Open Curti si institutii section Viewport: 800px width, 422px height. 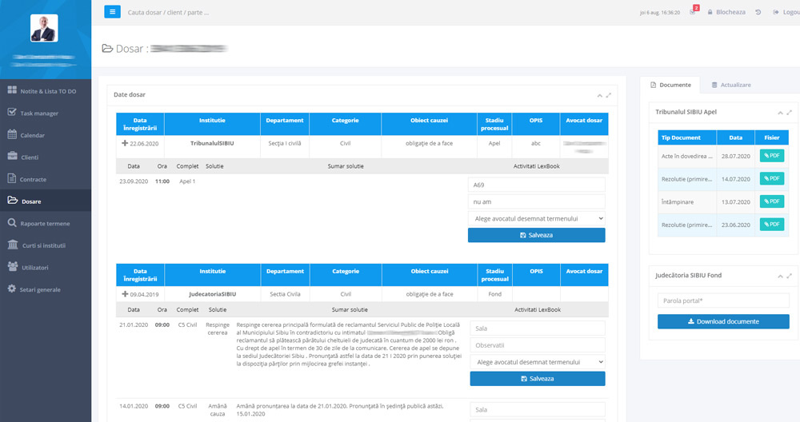coord(42,245)
